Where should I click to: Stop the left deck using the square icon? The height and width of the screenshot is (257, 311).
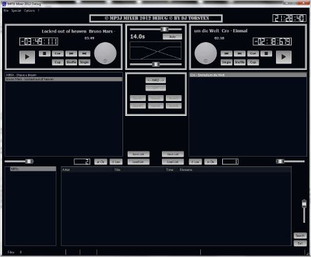coord(45,53)
